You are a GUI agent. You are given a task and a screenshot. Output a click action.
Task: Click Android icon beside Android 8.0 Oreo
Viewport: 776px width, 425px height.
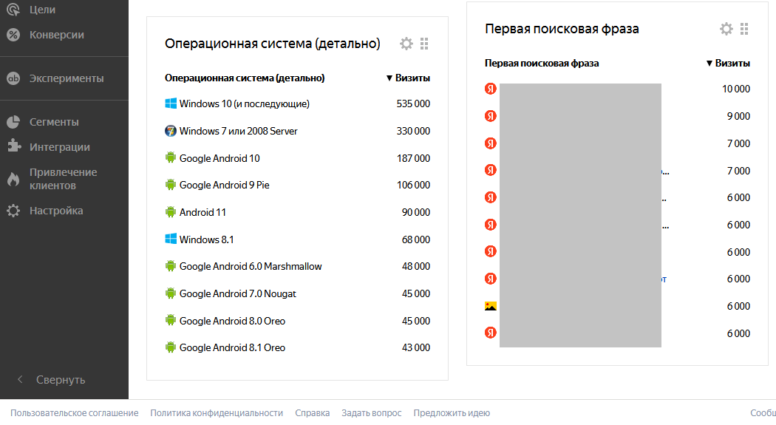pos(171,320)
